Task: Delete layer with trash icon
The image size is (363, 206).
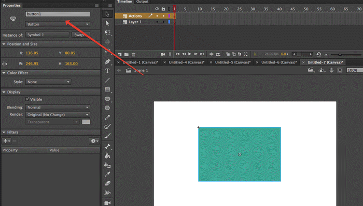Action: click(x=134, y=54)
